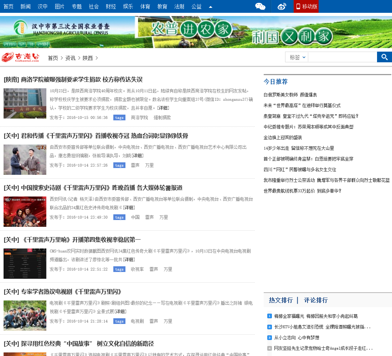Click tags badge dated 2016-10-14 23:57:26
392x356 pixels.
tap(119, 165)
